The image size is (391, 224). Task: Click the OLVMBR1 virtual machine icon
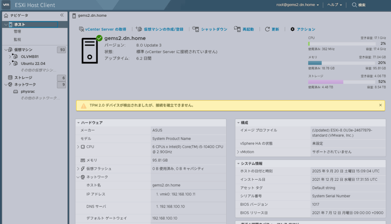(15, 57)
